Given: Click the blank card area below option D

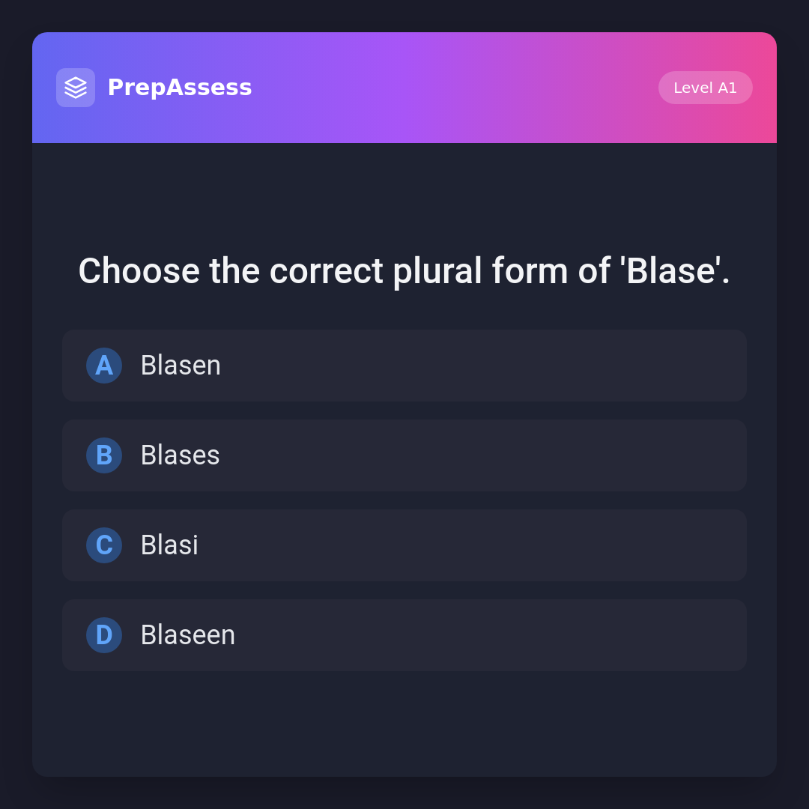Looking at the screenshot, I should click(404, 723).
